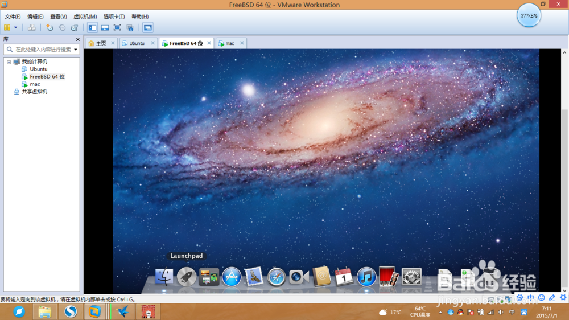Image resolution: width=569 pixels, height=320 pixels.
Task: Open the snapshot manager icon
Action: click(x=75, y=27)
